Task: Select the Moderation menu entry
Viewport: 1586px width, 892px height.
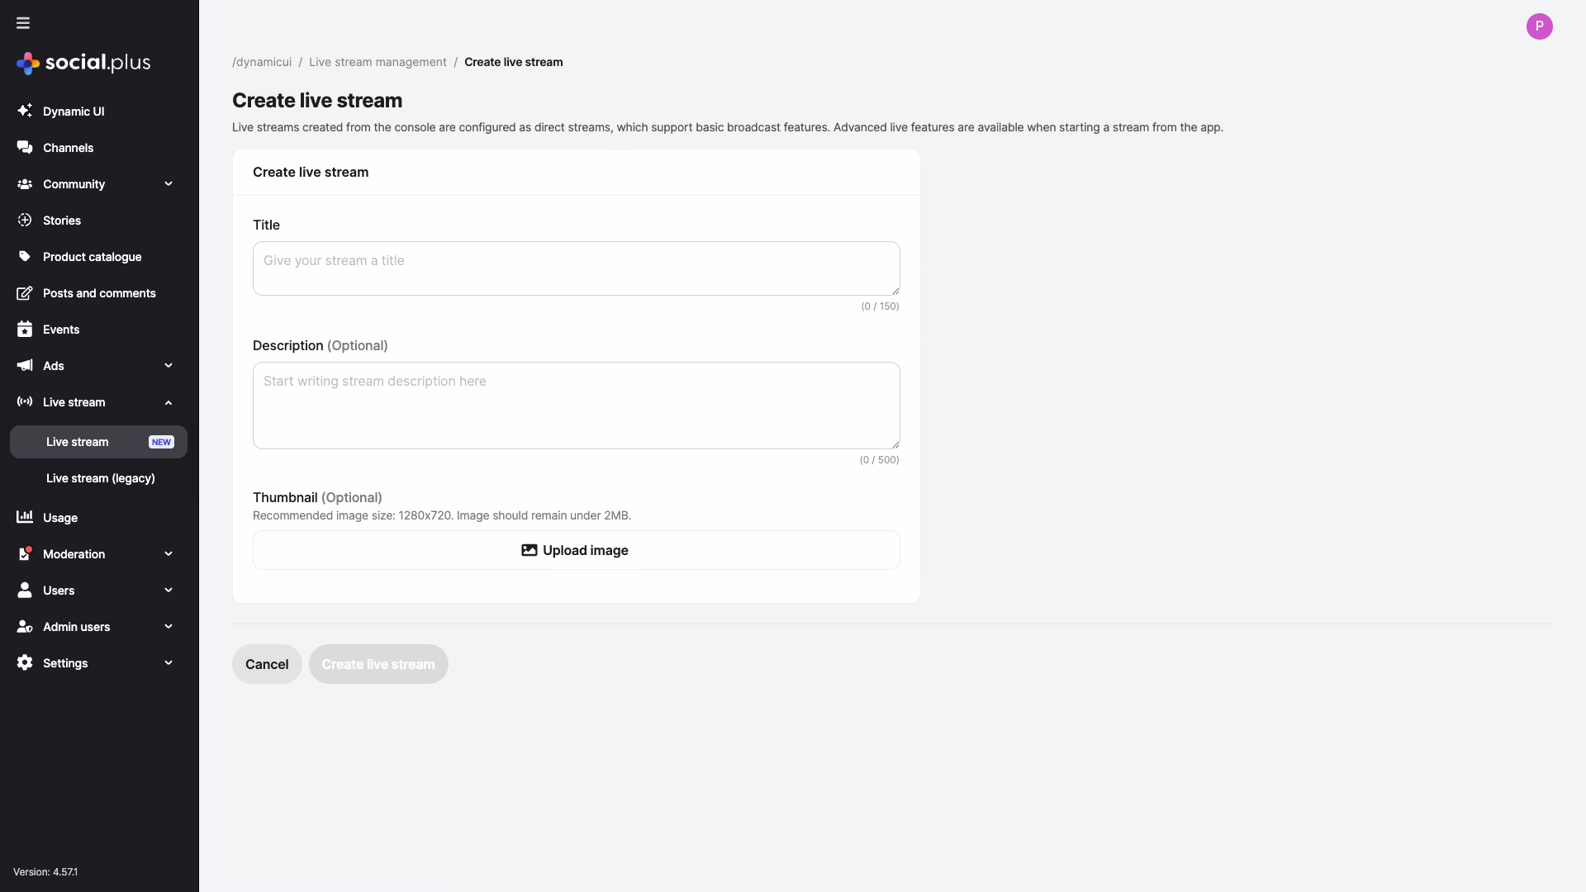Action: point(74,554)
